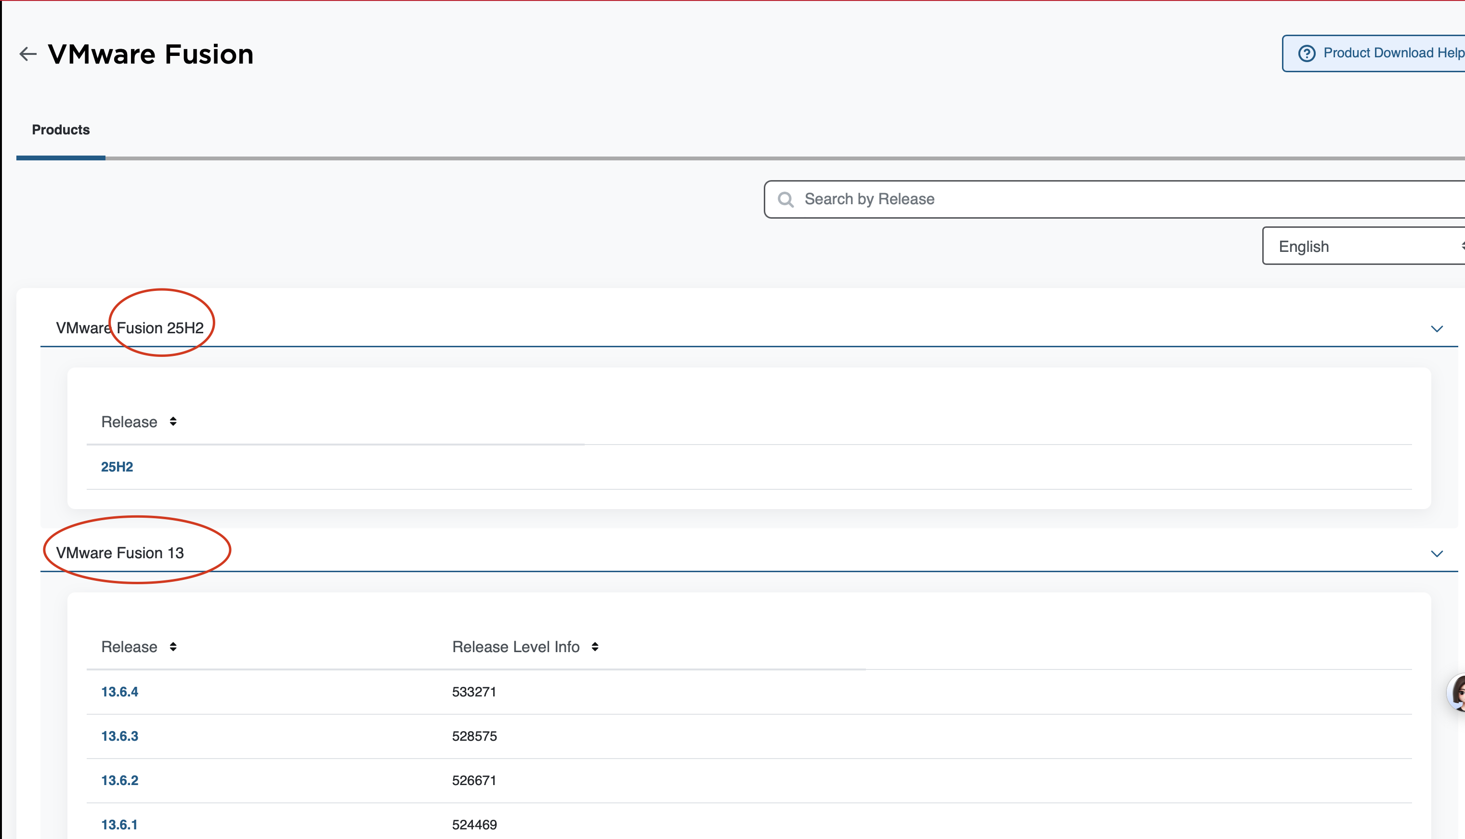This screenshot has width=1465, height=839.
Task: Click the back arrow beside VMware Fusion
Action: tap(27, 54)
